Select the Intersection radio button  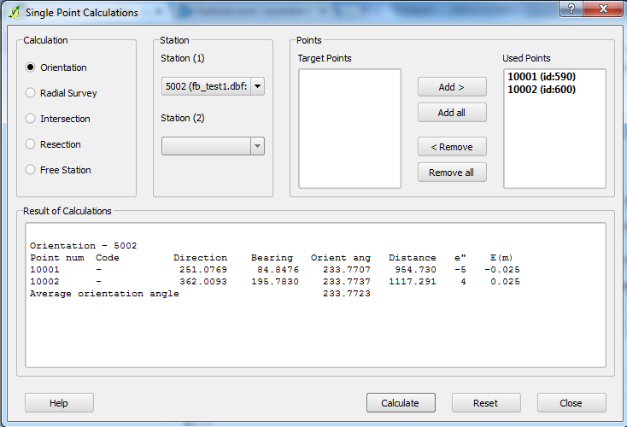[x=32, y=119]
